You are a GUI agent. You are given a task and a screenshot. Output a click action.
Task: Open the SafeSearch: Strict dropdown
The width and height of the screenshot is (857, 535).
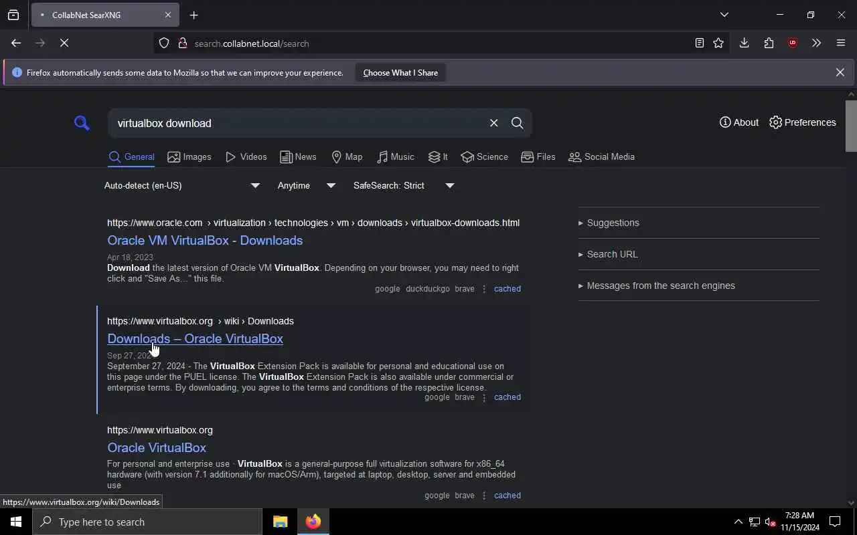(404, 185)
